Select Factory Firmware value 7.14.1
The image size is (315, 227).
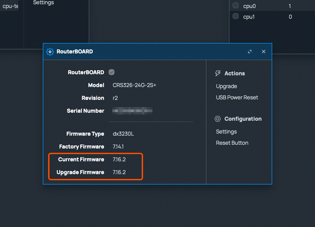pos(118,147)
